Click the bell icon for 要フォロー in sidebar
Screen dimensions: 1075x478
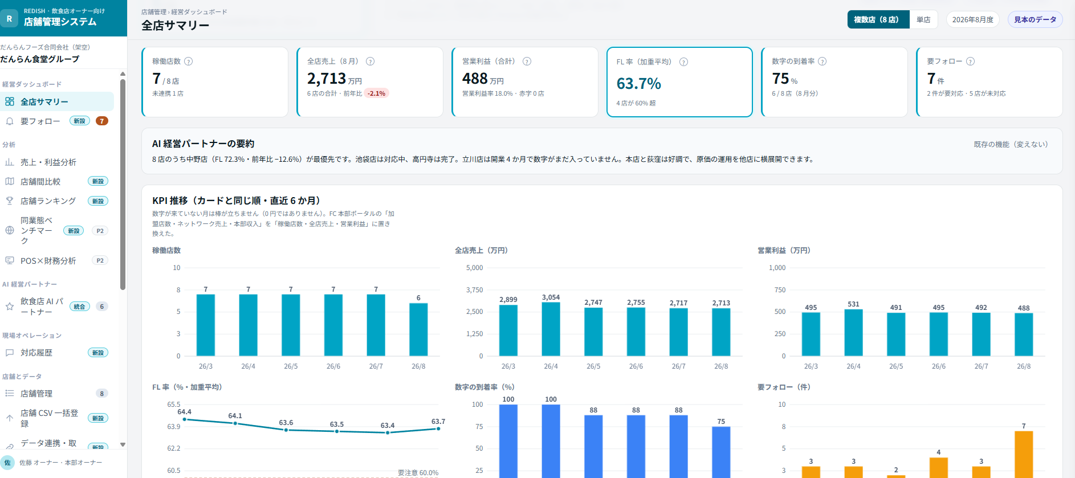(10, 121)
